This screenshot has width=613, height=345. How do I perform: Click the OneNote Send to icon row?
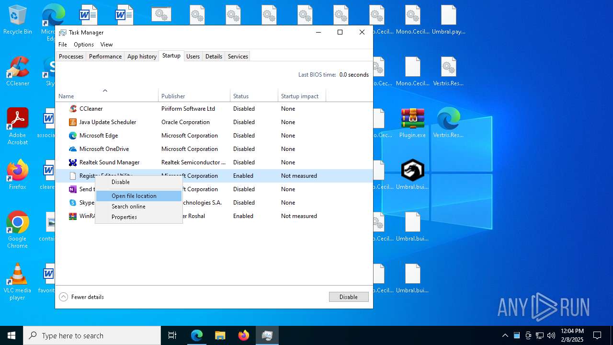(x=73, y=189)
